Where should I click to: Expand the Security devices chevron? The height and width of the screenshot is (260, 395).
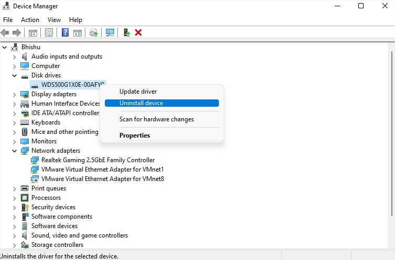[14, 208]
